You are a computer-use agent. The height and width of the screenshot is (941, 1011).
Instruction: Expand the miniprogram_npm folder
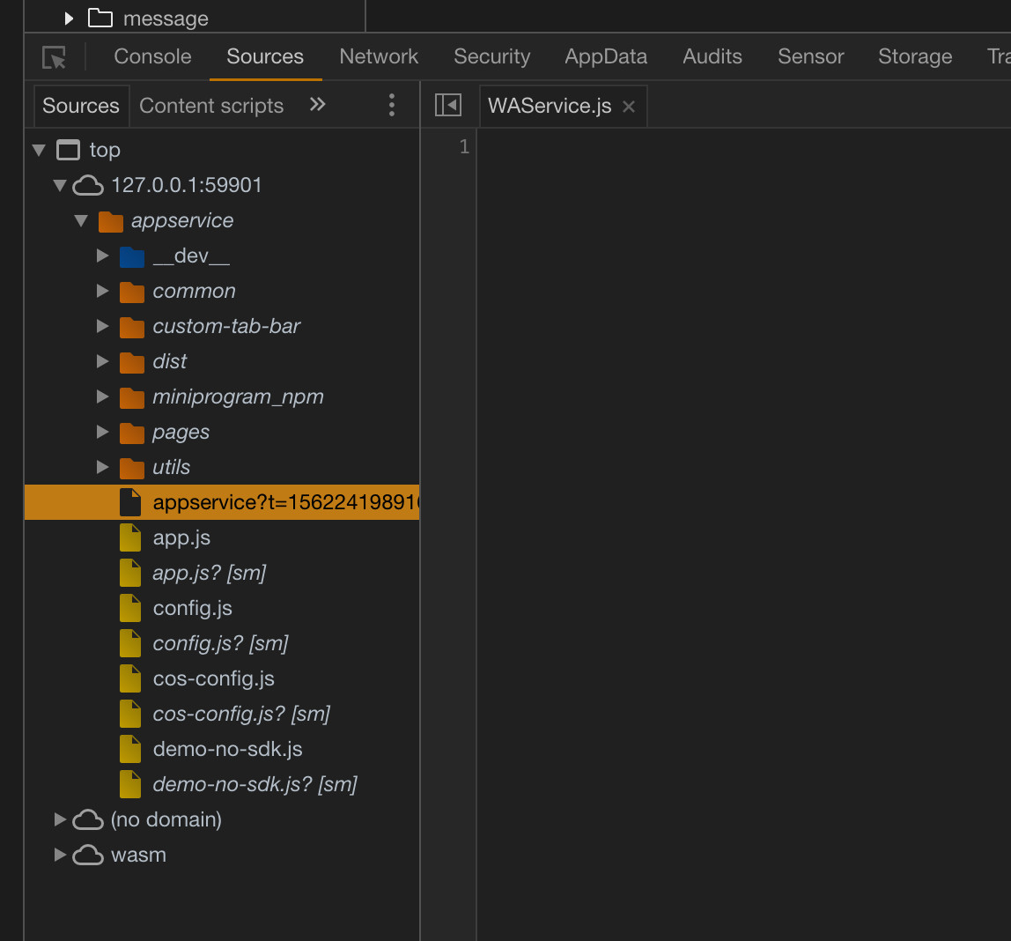coord(102,396)
